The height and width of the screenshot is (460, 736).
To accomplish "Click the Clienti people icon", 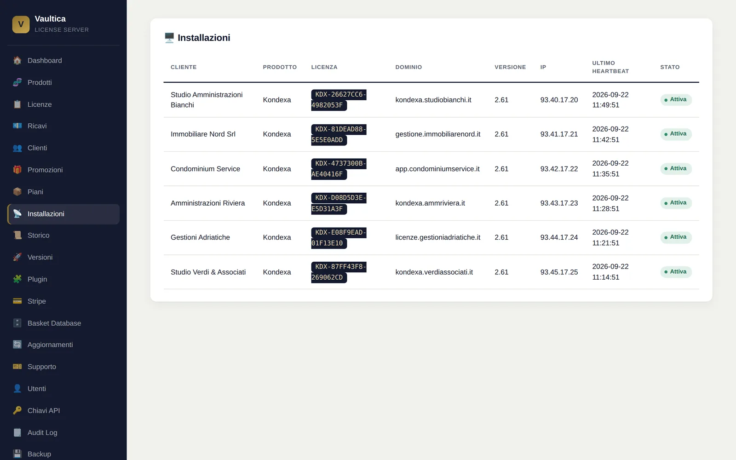I will [17, 148].
